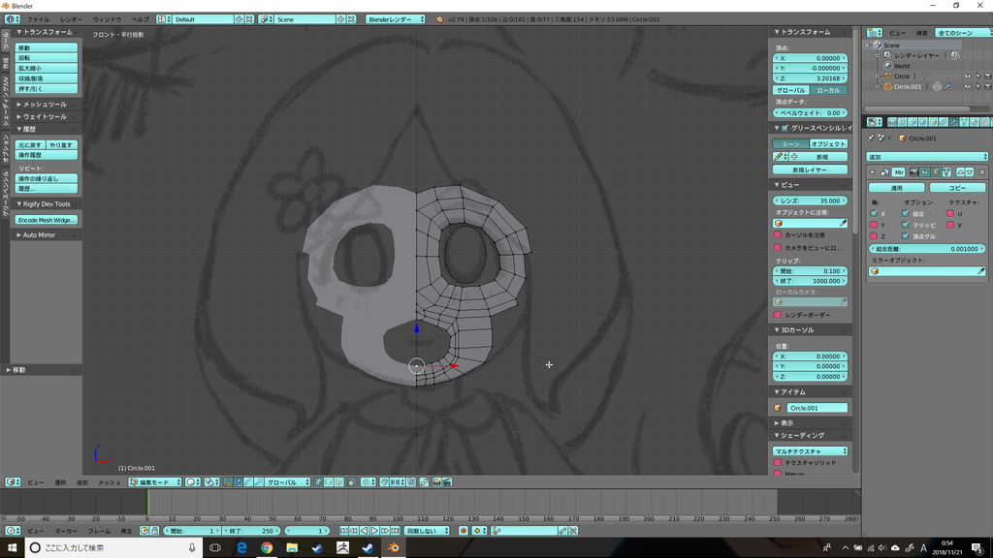Open the modifiers wrench tab in properties
The image size is (993, 558).
pyautogui.click(x=954, y=121)
